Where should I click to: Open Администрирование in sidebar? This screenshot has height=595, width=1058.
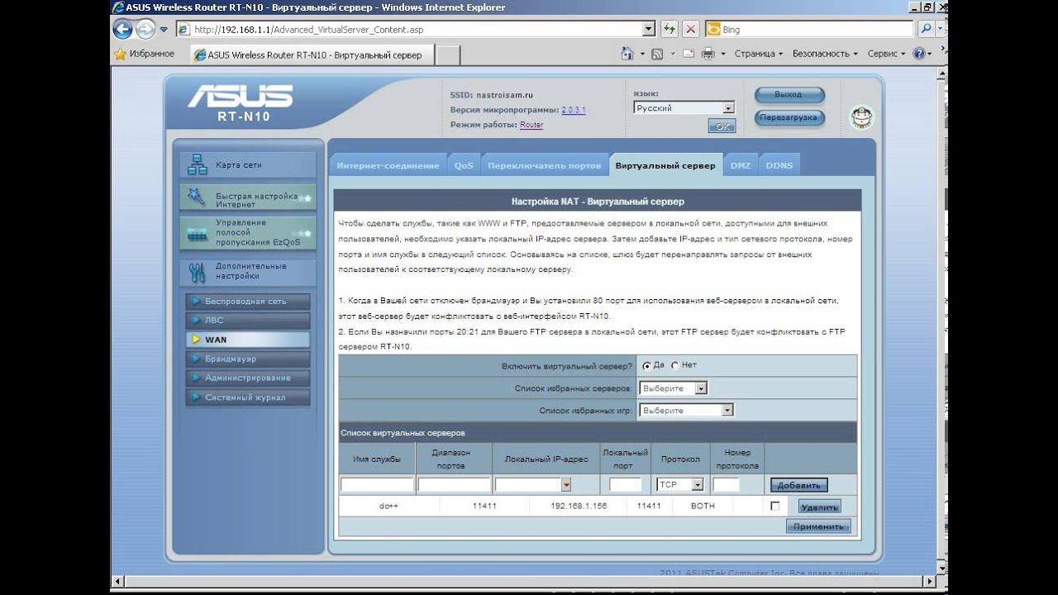click(x=248, y=378)
